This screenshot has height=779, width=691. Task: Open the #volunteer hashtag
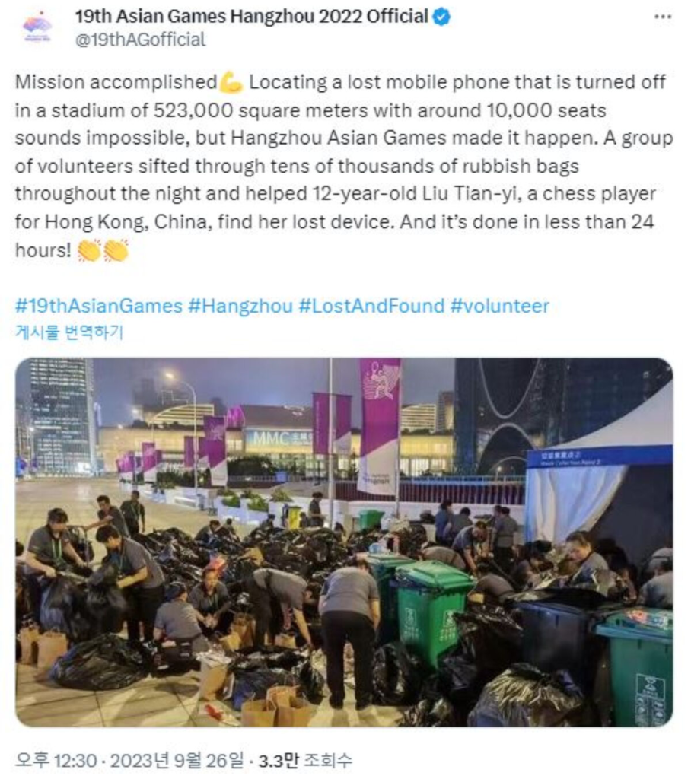click(x=500, y=306)
